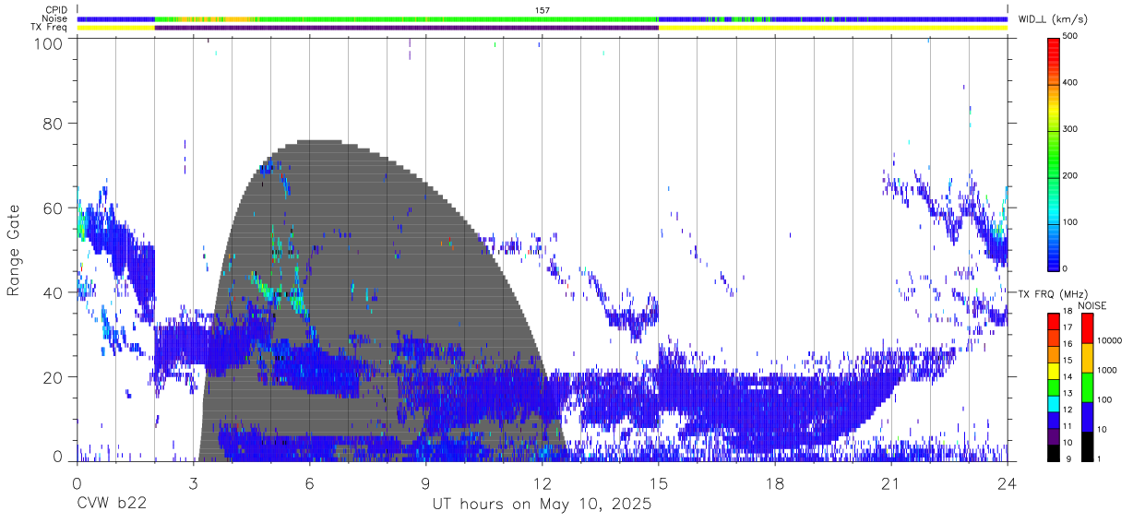This screenshot has height=523, width=1133.
Task: Click the red swatch in the NOISE legend
Action: 1087,328
